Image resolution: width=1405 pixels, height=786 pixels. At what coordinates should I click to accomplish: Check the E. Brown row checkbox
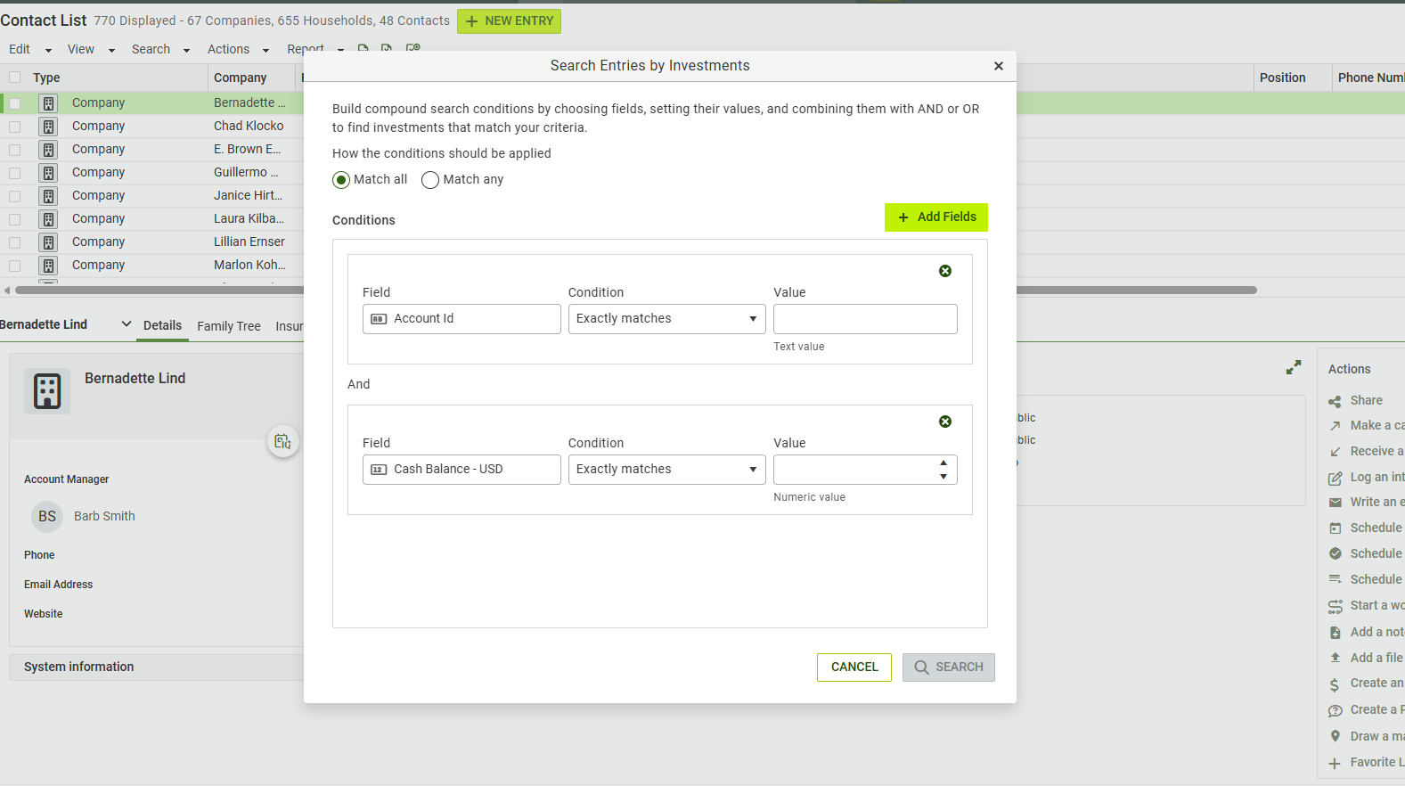(x=15, y=150)
